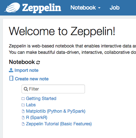The image size is (136, 138).
Task: Click the R (SparkR) note file icon
Action: tap(23, 118)
